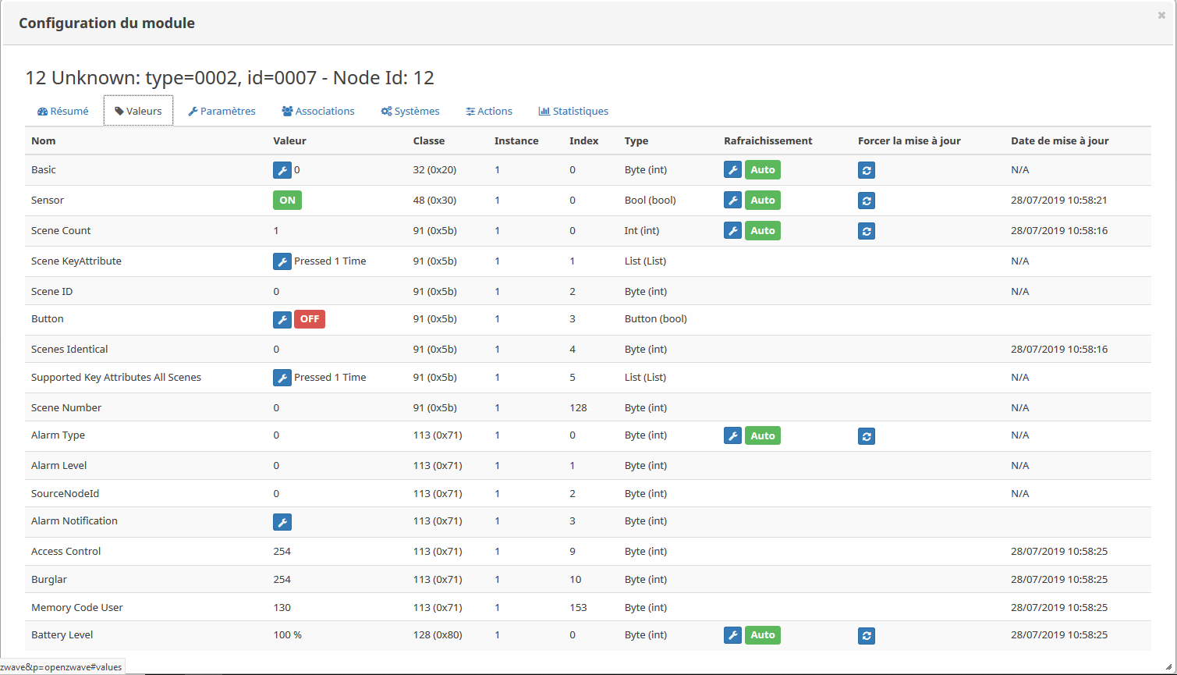Select the Valeurs tab
Screen dimensions: 1177x675
[x=138, y=112]
